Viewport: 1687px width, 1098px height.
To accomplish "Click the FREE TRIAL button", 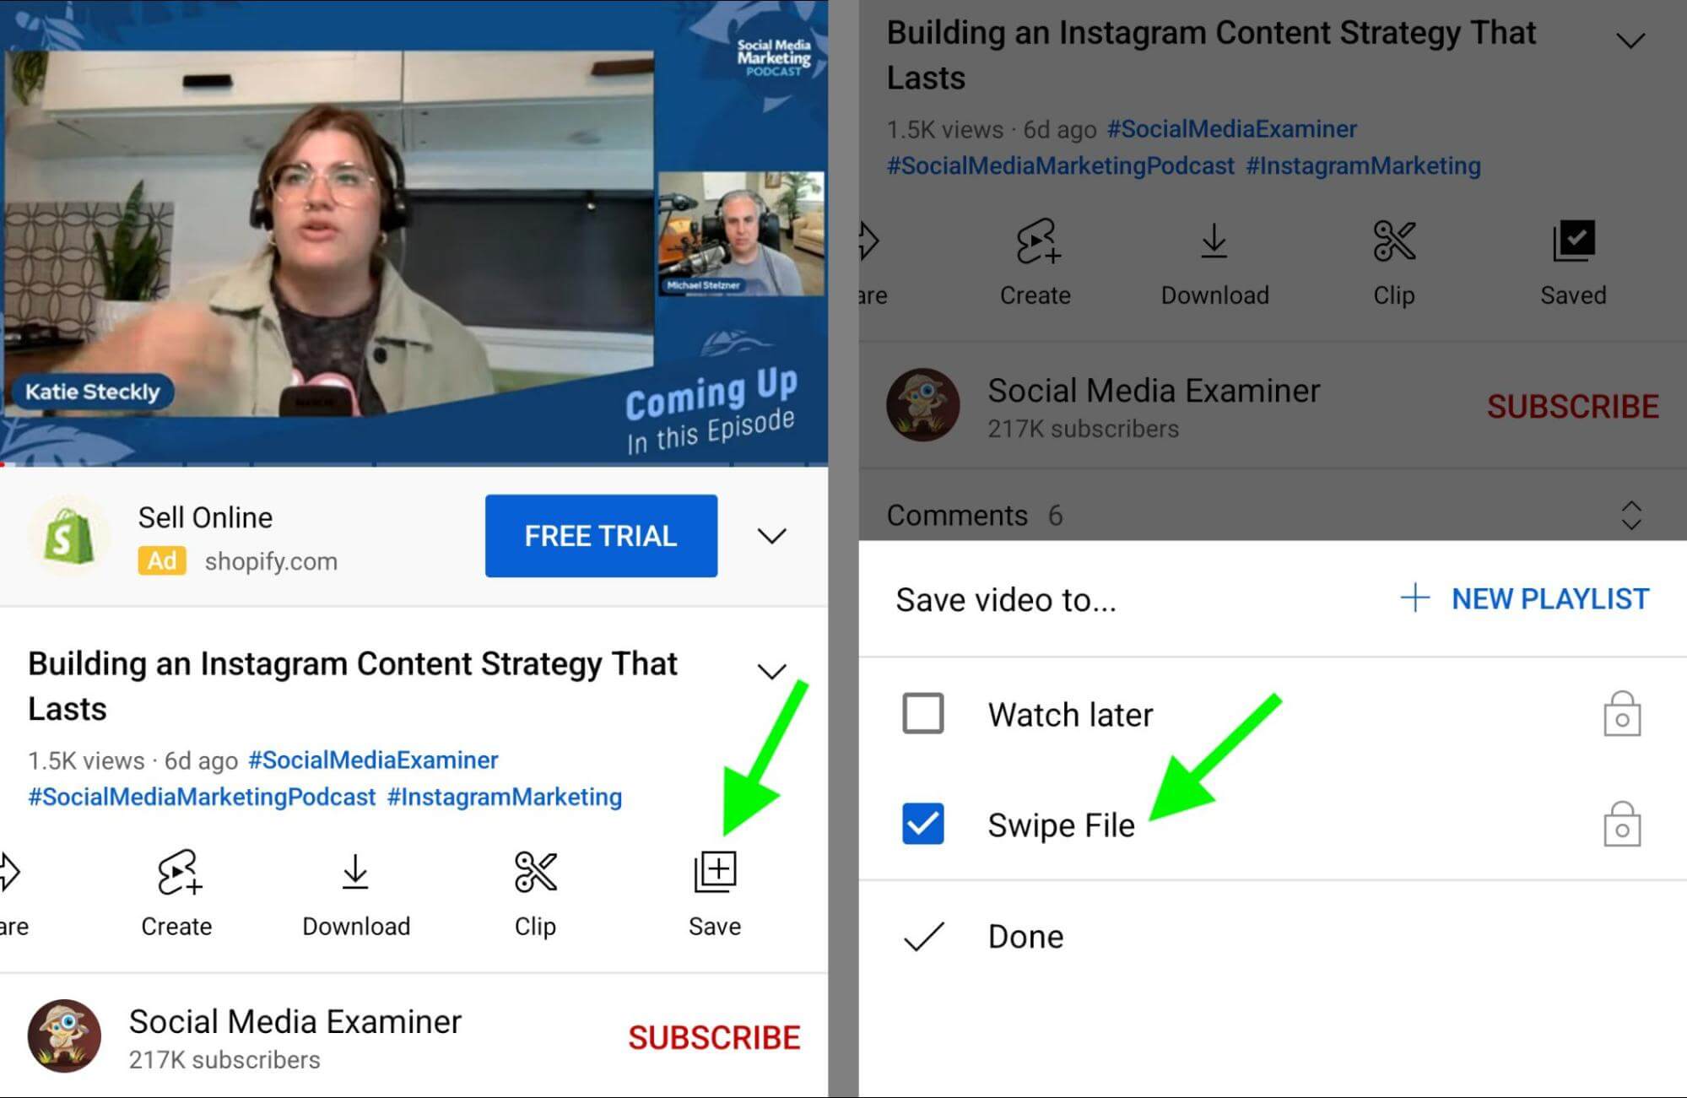I will point(601,536).
